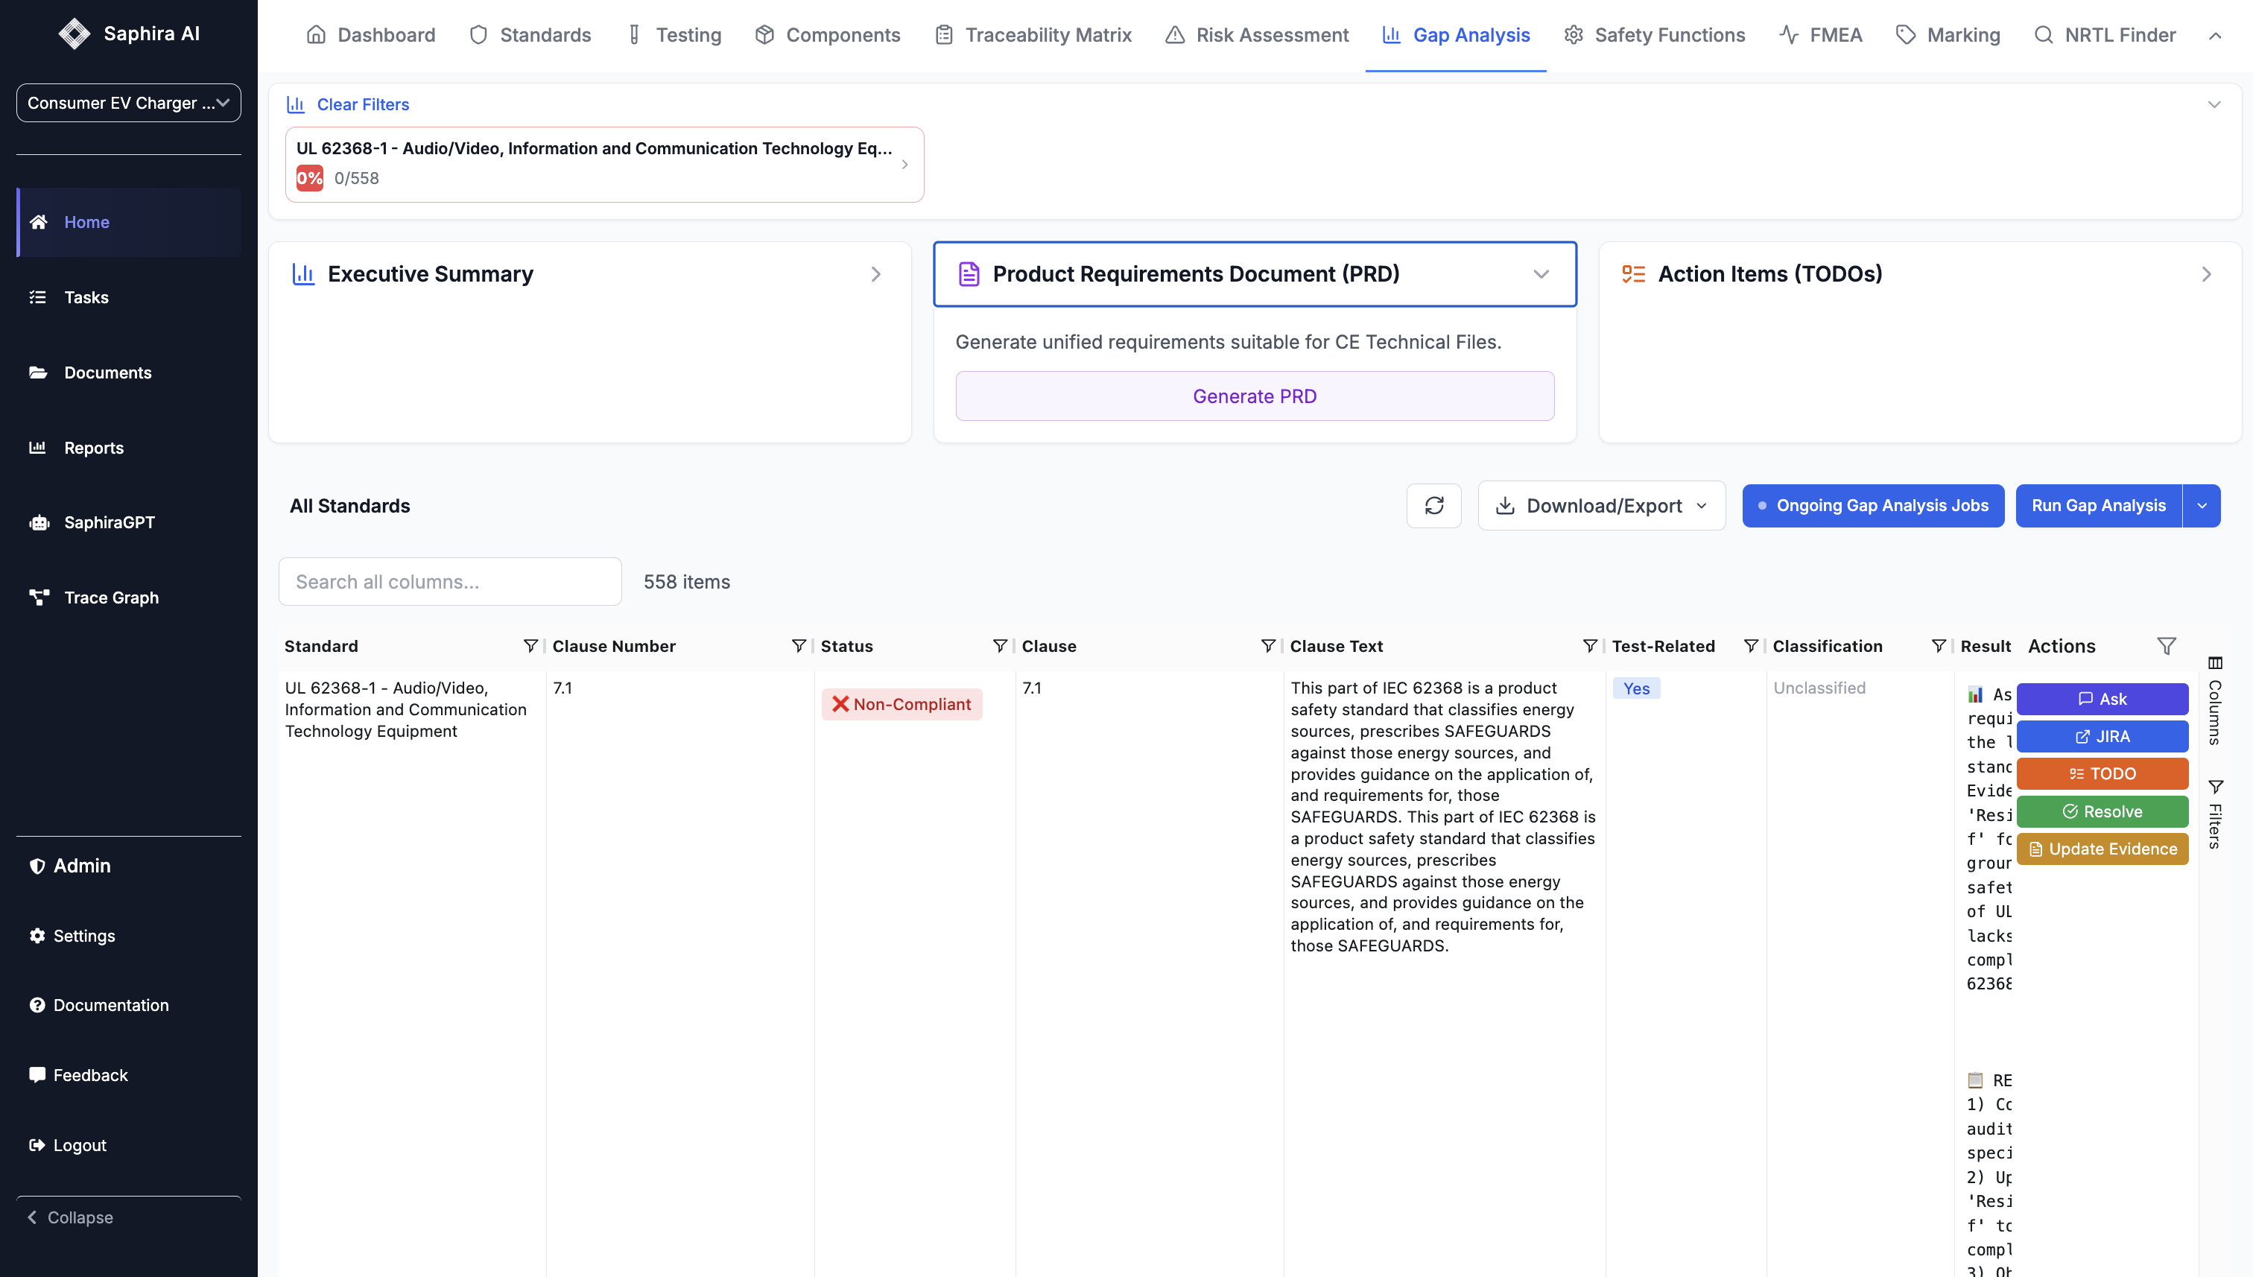
Task: Click the Clause Text column filter icon
Action: [1589, 645]
